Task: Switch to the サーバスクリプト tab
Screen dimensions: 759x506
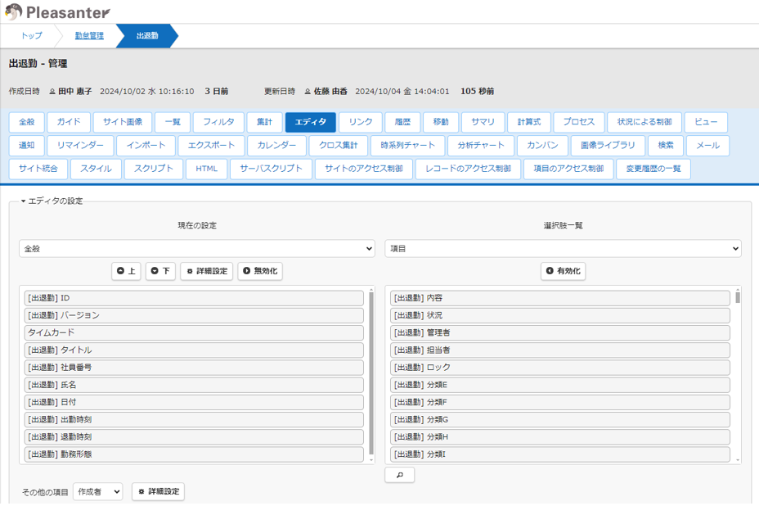Action: click(271, 169)
